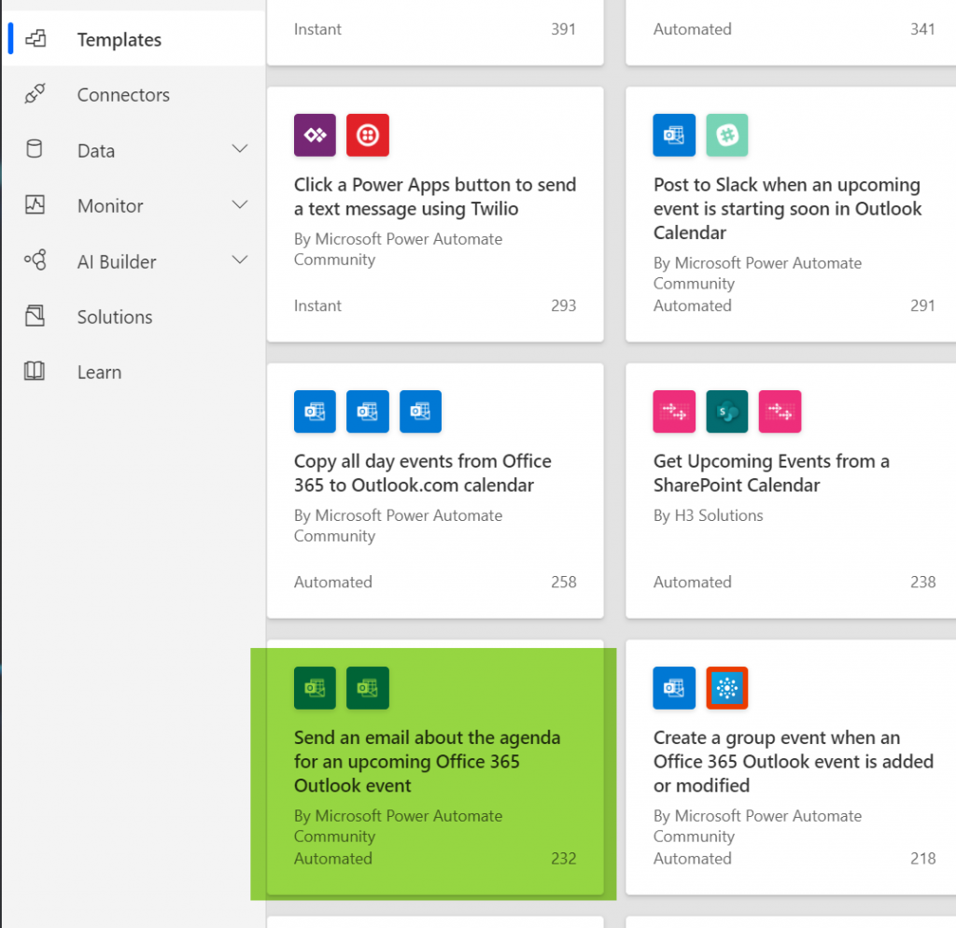Select the Slack connector icon on the Slack template
This screenshot has width=956, height=928.
[726, 134]
